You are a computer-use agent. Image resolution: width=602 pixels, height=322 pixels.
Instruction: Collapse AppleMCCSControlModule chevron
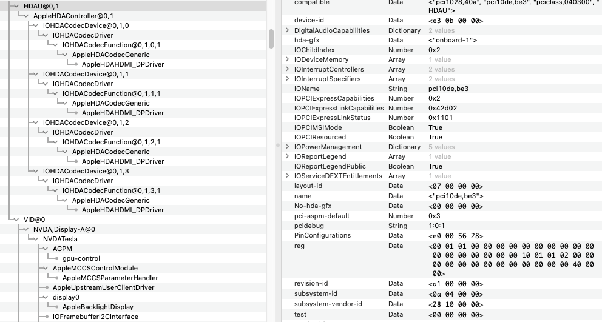click(x=46, y=268)
